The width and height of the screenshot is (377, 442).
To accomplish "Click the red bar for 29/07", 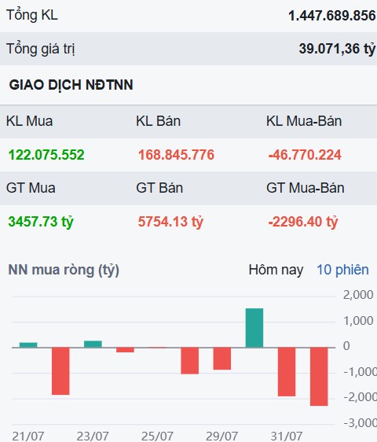I will 222,359.
